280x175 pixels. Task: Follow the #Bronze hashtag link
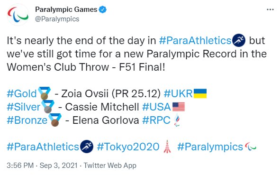(x=27, y=120)
